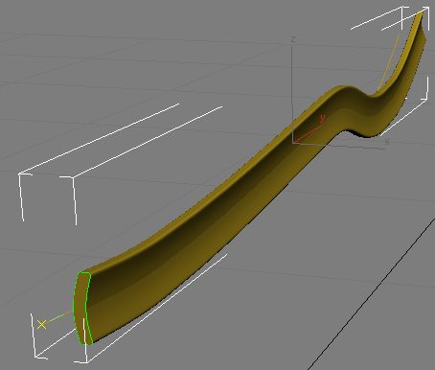Click the thin yellow path line near loft top
The width and height of the screenshot is (435, 370).
pos(389,61)
